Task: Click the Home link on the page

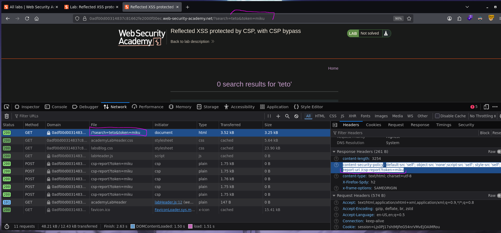Action: pyautogui.click(x=333, y=68)
